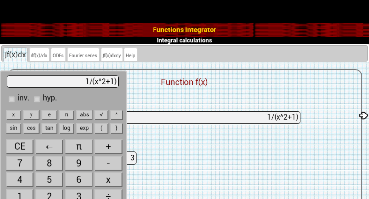Image resolution: width=369 pixels, height=199 pixels.
Task: Open the Help tab
Action: pos(130,55)
